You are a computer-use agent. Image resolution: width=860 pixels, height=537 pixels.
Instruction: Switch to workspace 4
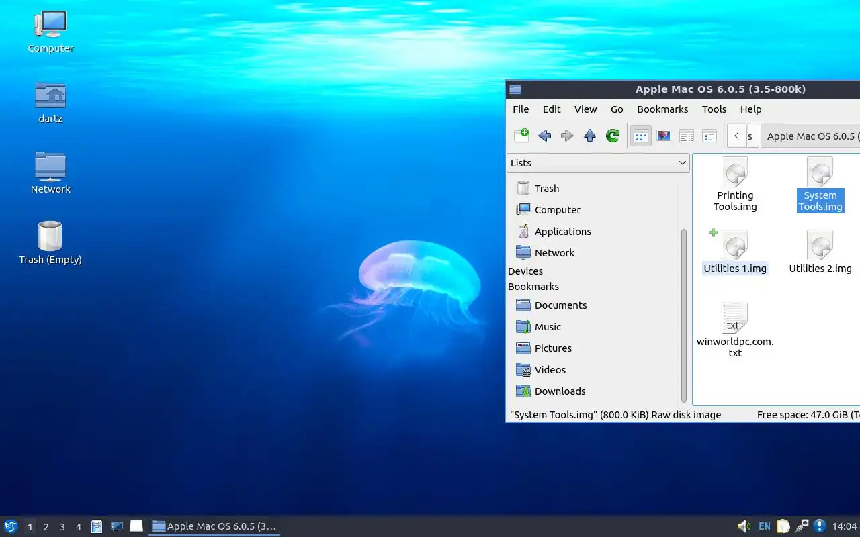78,527
